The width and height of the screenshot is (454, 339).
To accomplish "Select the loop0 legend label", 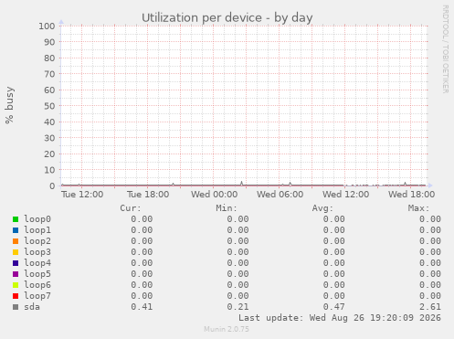I will pos(37,219).
